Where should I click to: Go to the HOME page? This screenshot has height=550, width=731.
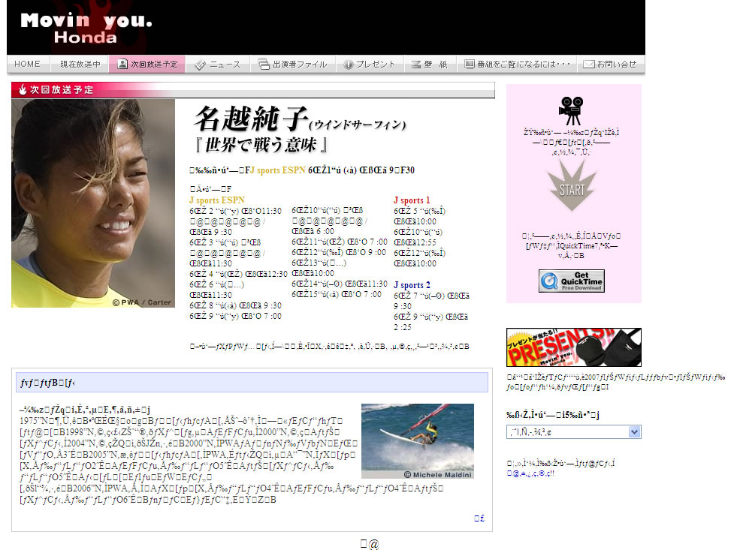click(28, 65)
